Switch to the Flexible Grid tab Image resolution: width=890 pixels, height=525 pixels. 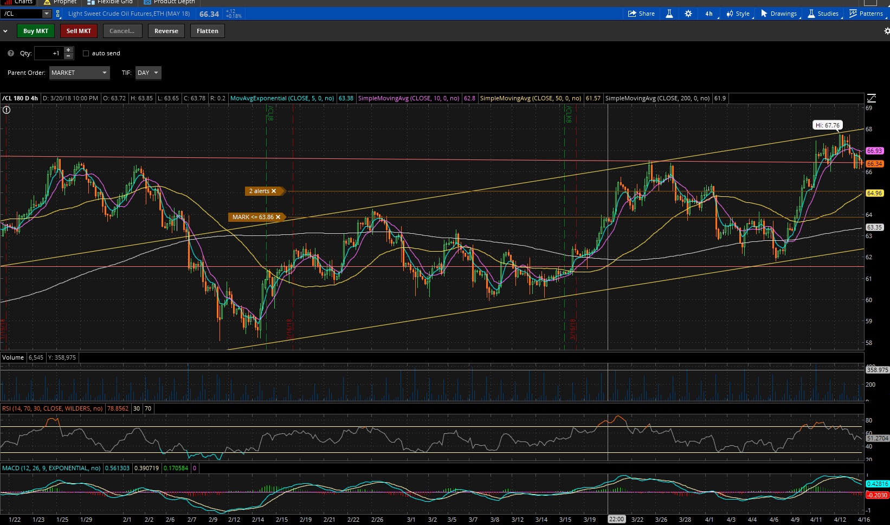(110, 2)
